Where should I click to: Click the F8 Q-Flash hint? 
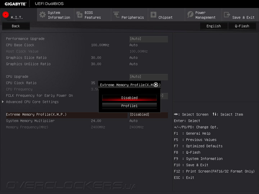pyautogui.click(x=187, y=152)
